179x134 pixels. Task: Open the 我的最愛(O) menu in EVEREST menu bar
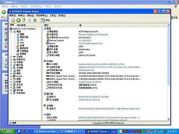coord(42,15)
